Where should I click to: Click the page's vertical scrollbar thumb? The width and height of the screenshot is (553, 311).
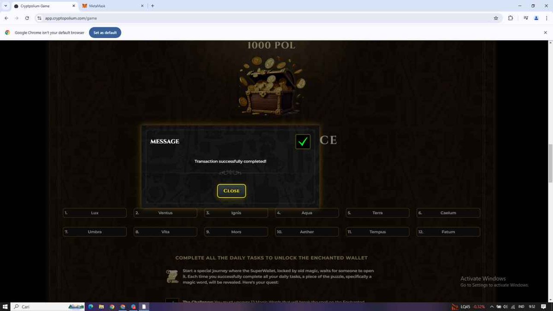(x=550, y=164)
